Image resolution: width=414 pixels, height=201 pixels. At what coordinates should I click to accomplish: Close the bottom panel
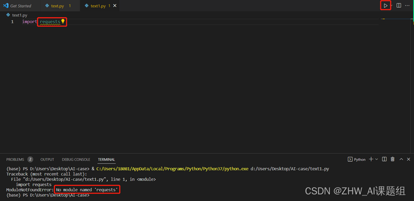click(408, 159)
